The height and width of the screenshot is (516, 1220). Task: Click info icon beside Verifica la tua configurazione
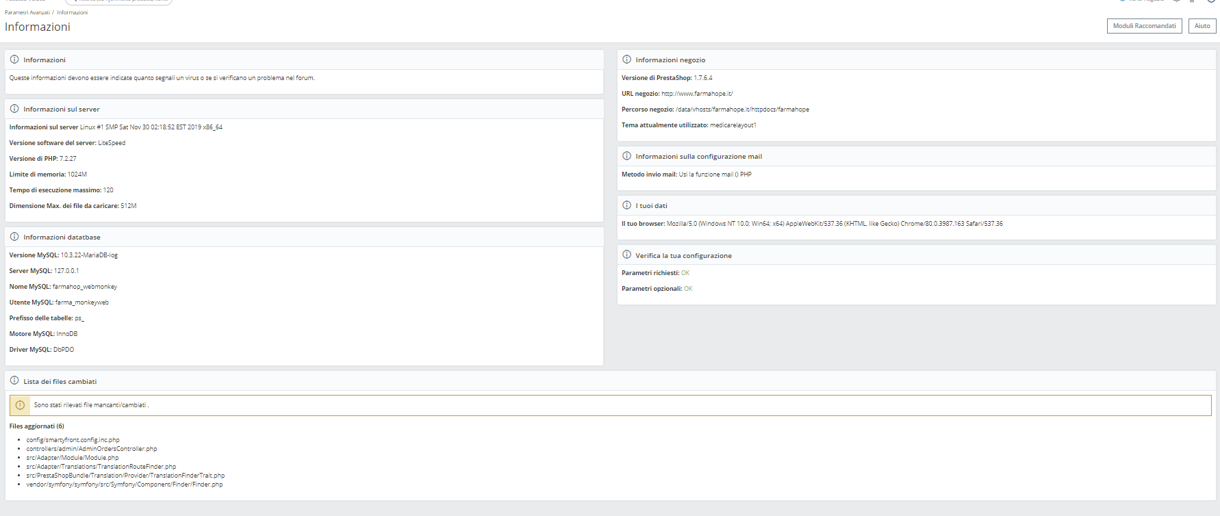pos(626,255)
